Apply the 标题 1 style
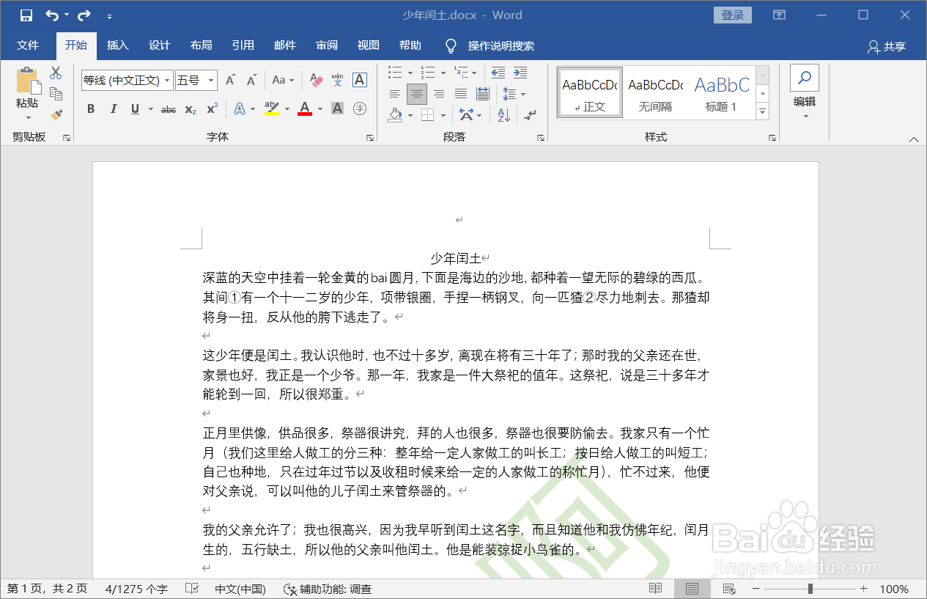Screen dimensions: 927x599 (x=721, y=92)
